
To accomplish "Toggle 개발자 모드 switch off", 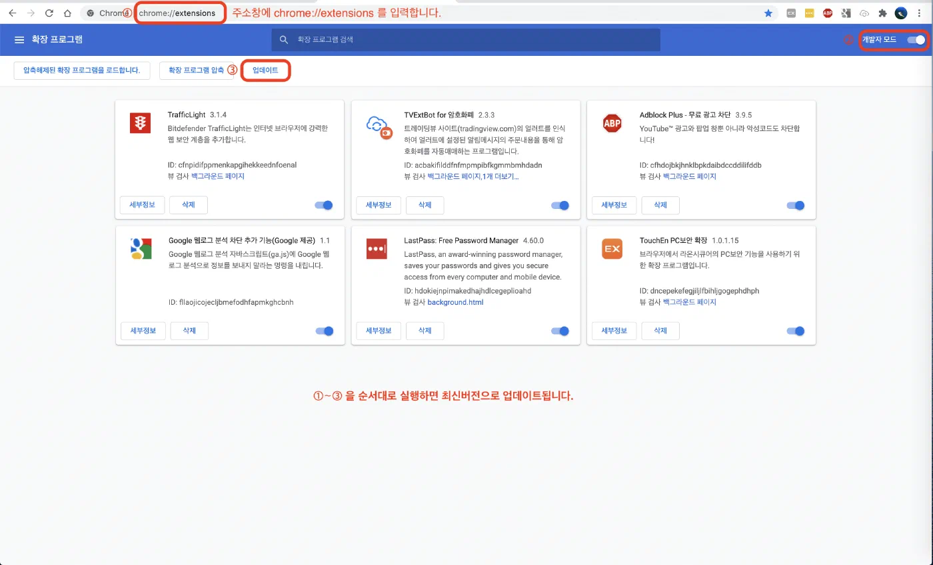I will pos(916,40).
